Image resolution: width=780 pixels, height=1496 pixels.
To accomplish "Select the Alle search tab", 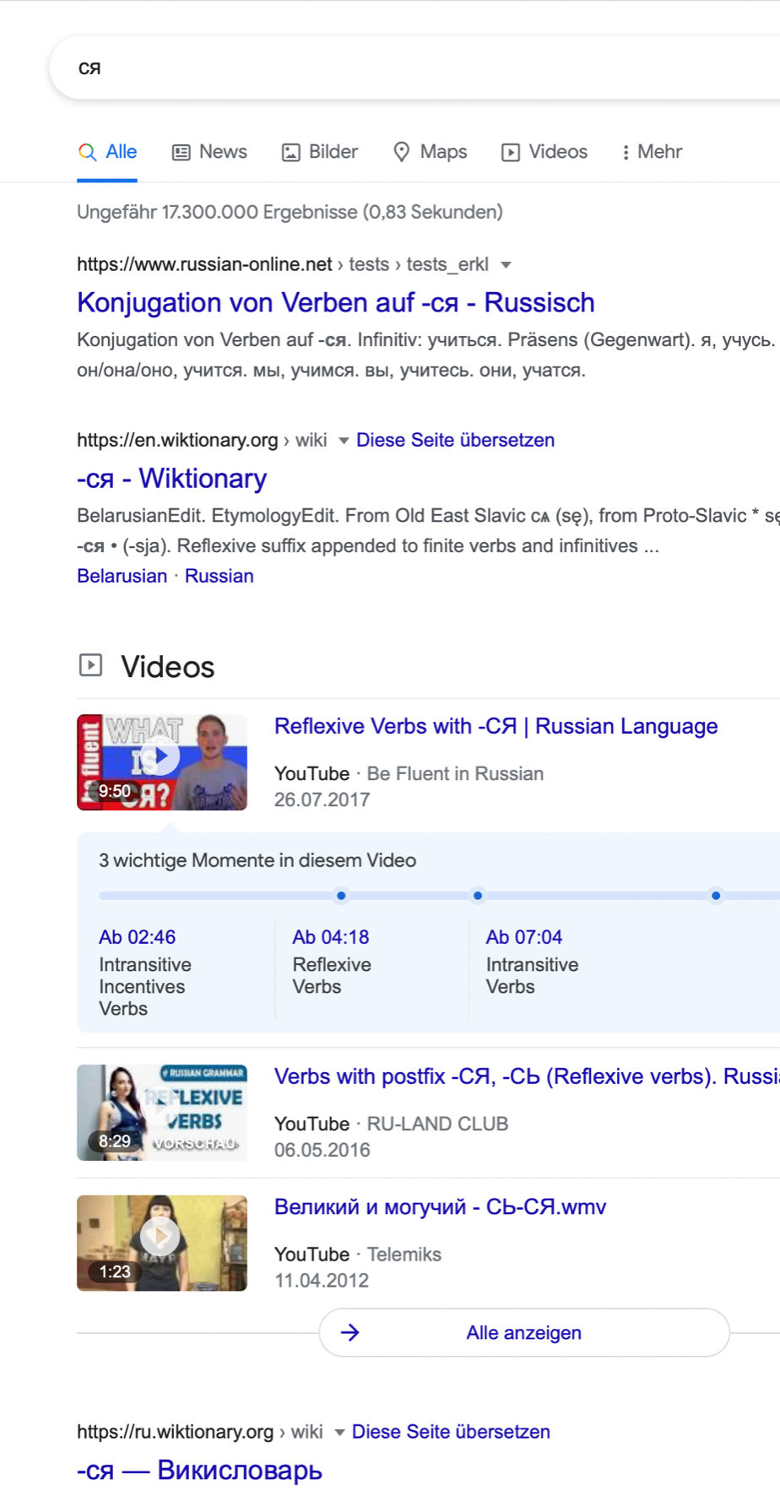I will click(x=107, y=152).
